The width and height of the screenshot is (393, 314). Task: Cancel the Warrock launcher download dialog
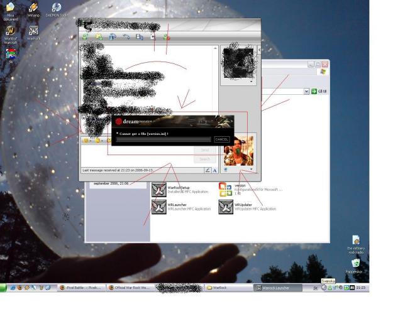point(221,139)
